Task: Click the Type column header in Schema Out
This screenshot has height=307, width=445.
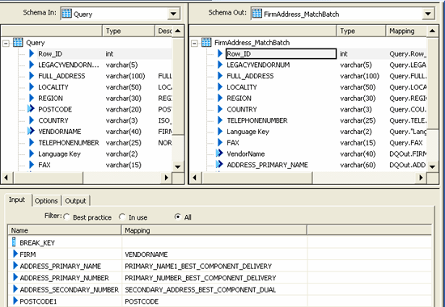Action: (x=362, y=31)
